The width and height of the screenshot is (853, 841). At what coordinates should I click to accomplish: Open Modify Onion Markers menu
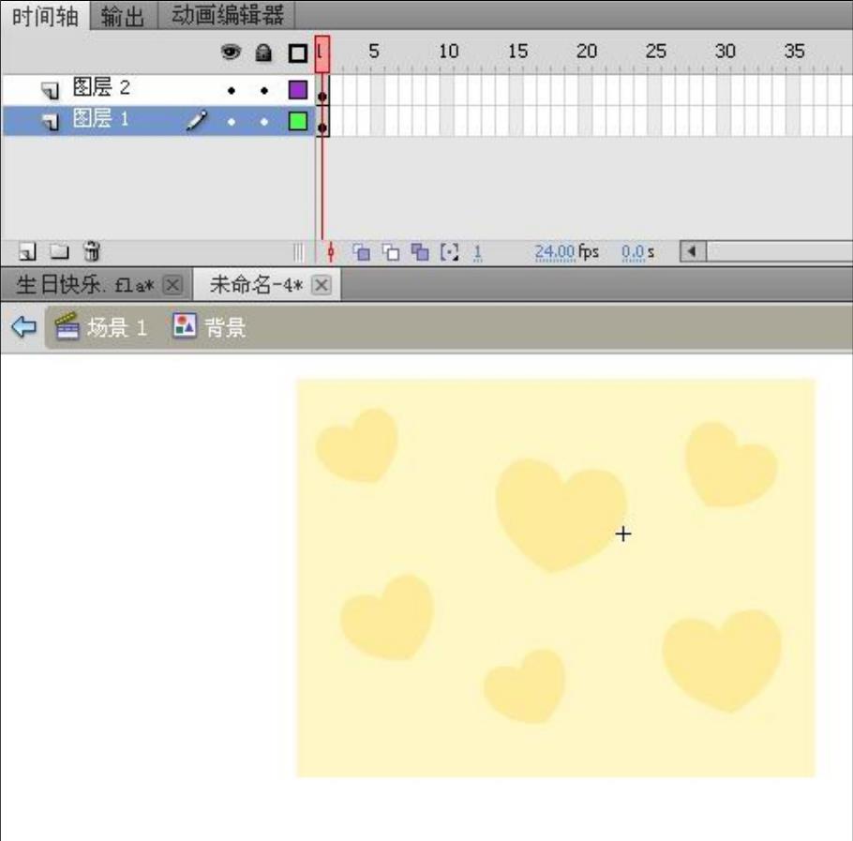(x=449, y=252)
